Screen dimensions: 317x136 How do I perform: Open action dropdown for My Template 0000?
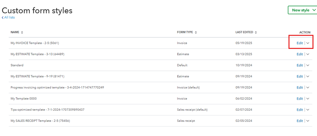(x=308, y=99)
